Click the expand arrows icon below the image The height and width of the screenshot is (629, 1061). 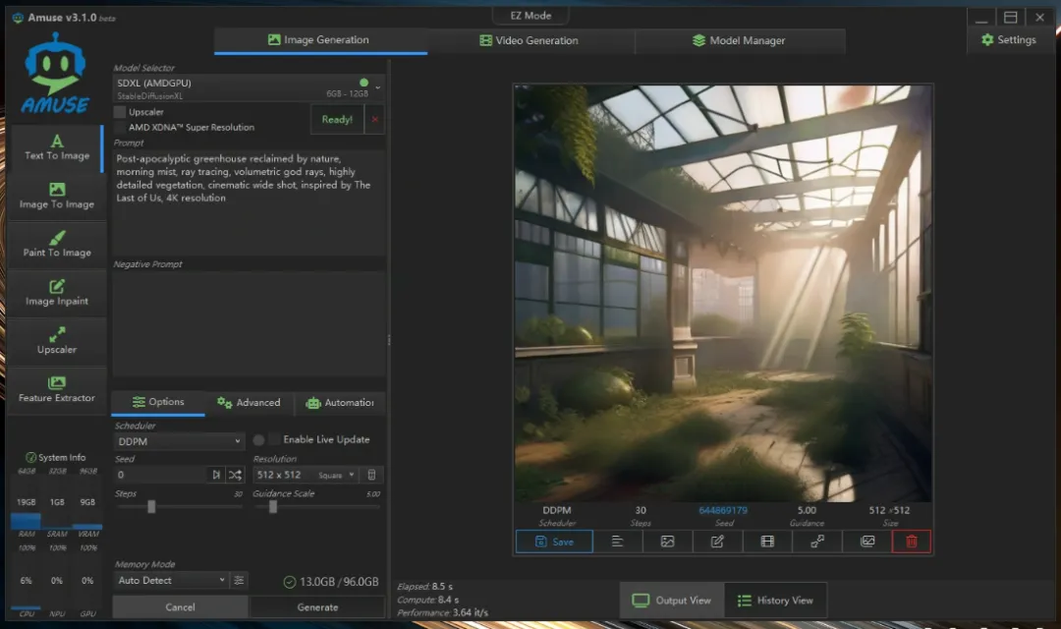pos(817,542)
